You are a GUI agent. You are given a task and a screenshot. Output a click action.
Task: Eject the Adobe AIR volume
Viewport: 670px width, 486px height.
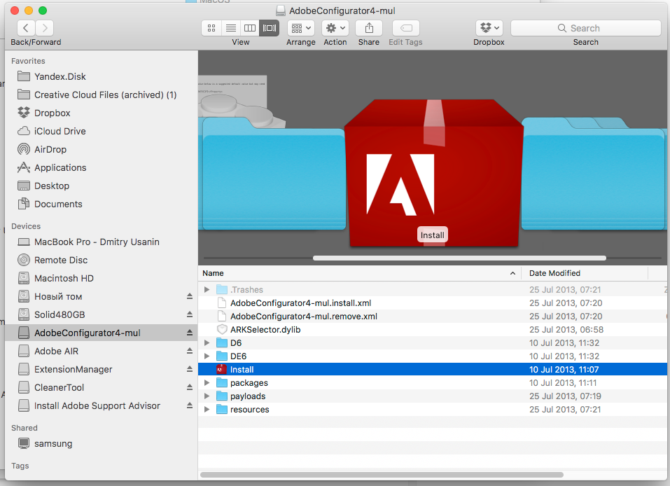point(189,352)
